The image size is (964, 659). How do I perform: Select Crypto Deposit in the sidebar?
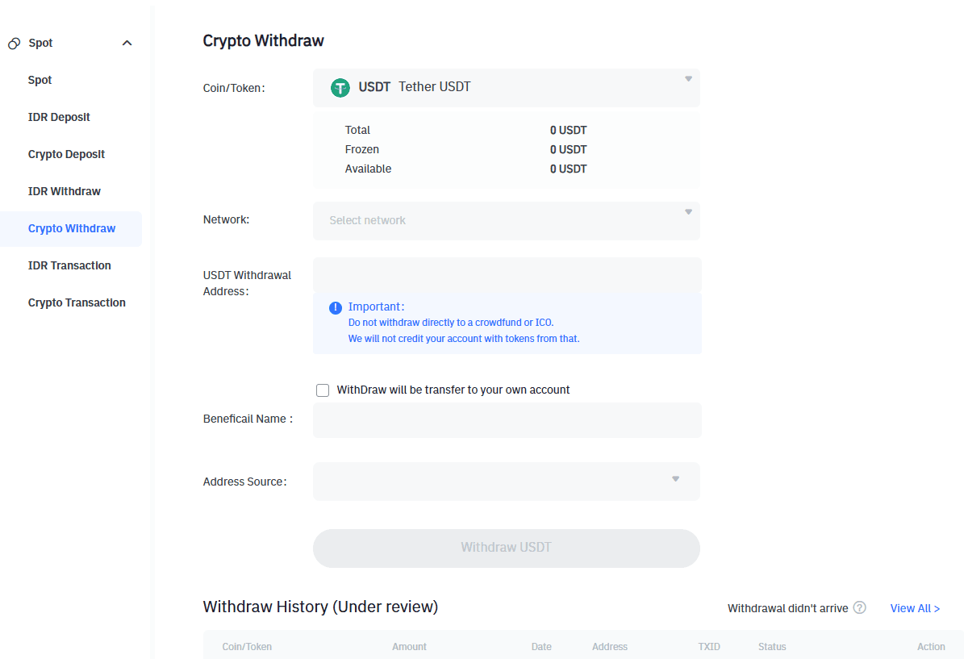pos(66,154)
